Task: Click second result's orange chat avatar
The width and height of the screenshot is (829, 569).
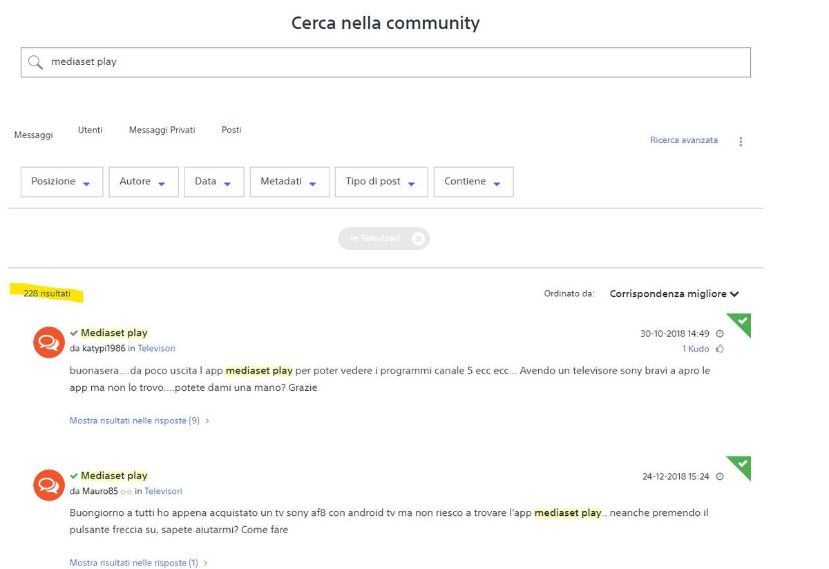Action: tap(48, 485)
